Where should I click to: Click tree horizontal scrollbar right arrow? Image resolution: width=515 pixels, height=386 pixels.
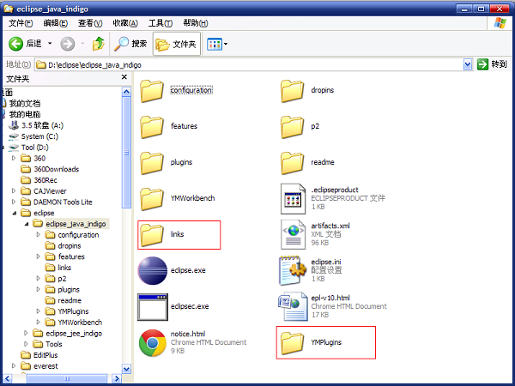pyautogui.click(x=116, y=378)
